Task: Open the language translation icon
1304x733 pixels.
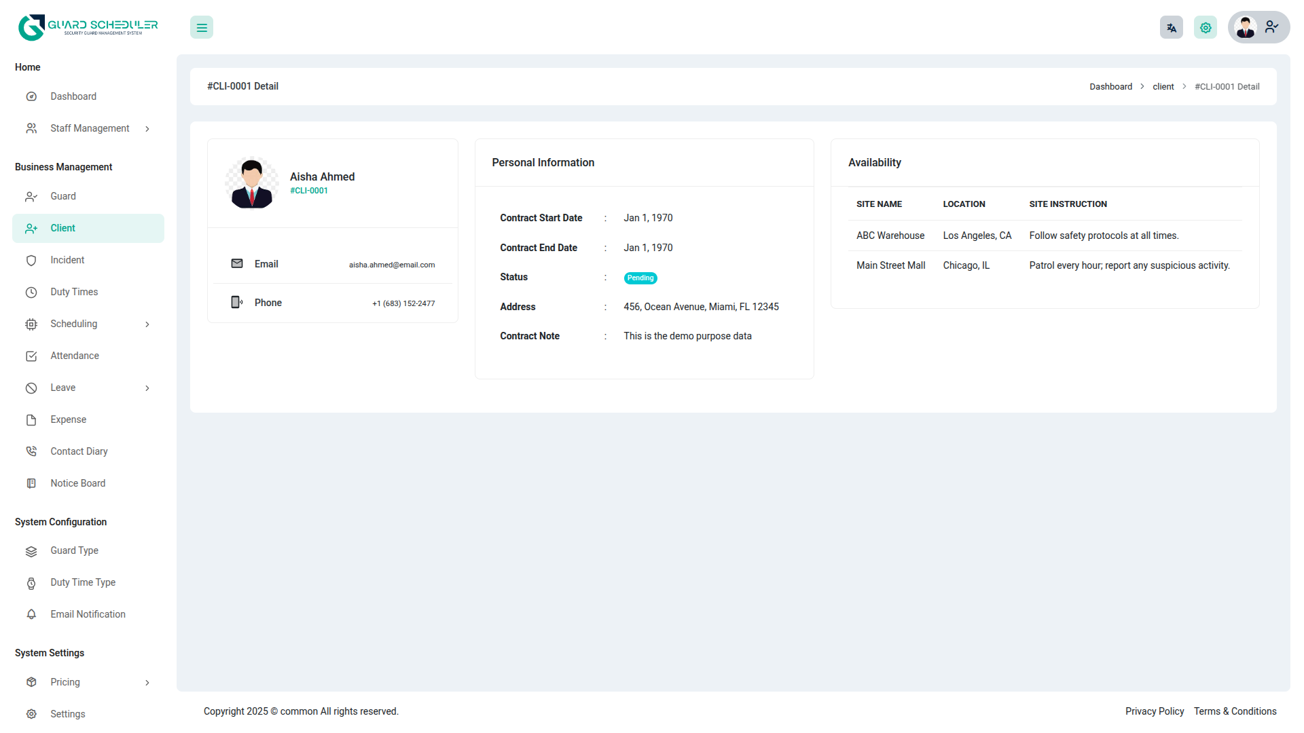Action: click(1171, 28)
